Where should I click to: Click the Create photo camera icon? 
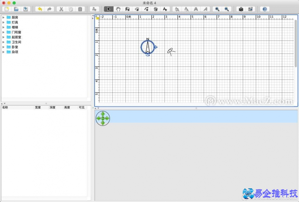tap(241, 9)
